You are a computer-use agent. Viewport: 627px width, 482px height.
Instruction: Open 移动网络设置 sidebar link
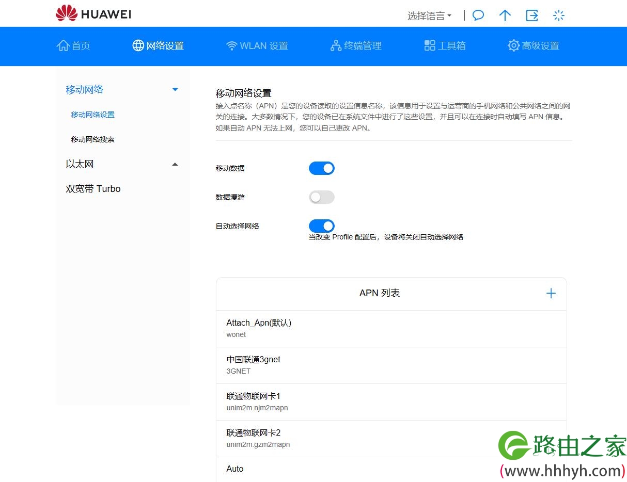93,115
